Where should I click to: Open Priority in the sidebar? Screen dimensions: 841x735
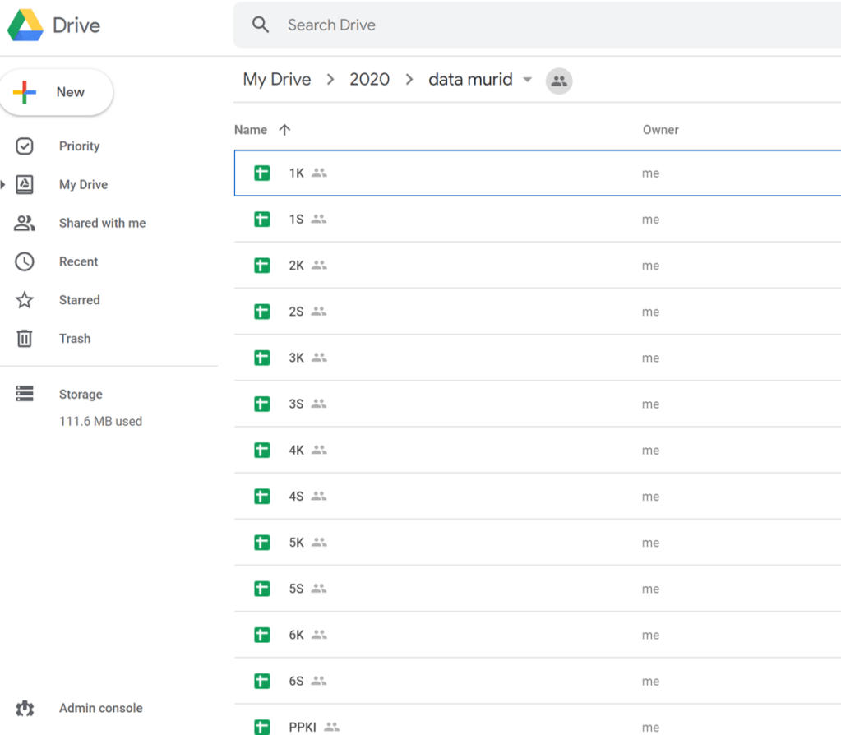click(79, 146)
